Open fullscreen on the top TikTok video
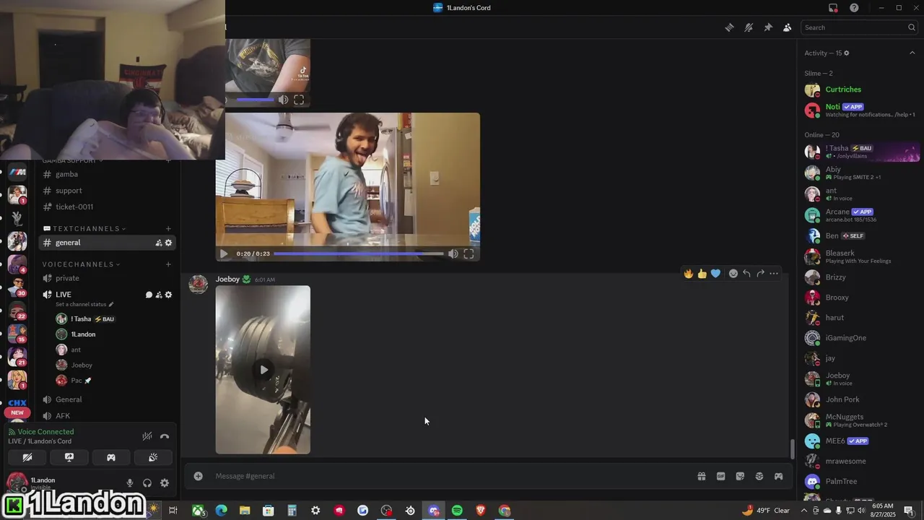The image size is (924, 520). pos(299,100)
